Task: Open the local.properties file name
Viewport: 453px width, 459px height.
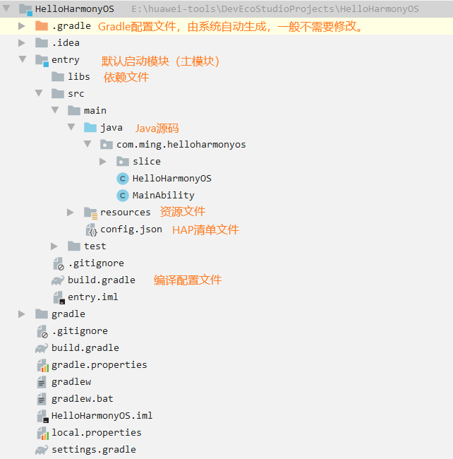Action: click(97, 433)
